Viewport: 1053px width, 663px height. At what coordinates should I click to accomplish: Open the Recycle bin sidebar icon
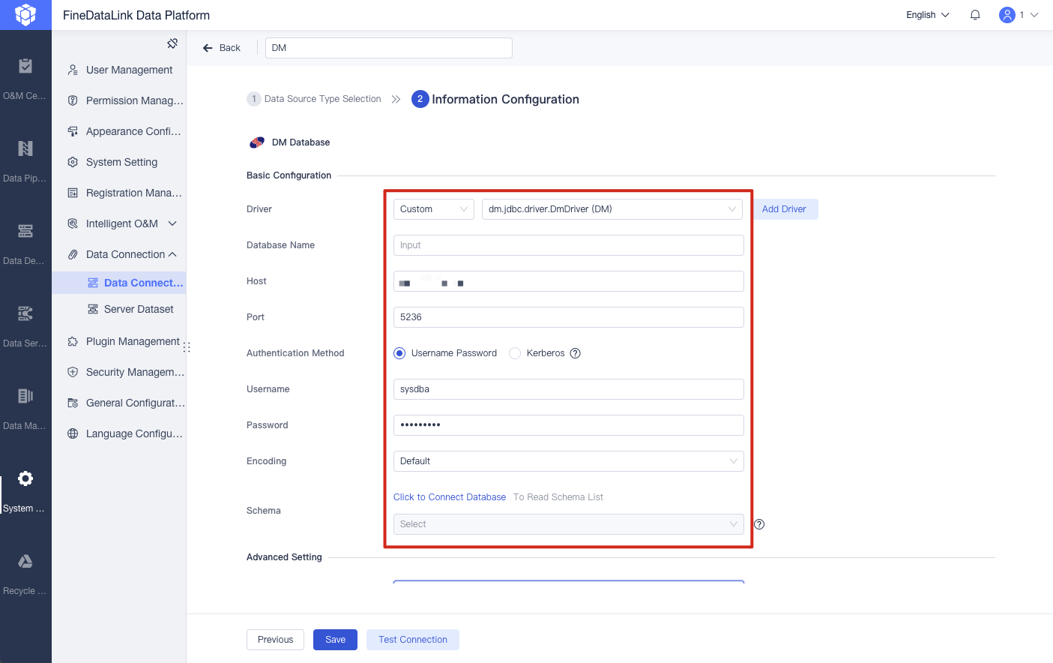25,561
